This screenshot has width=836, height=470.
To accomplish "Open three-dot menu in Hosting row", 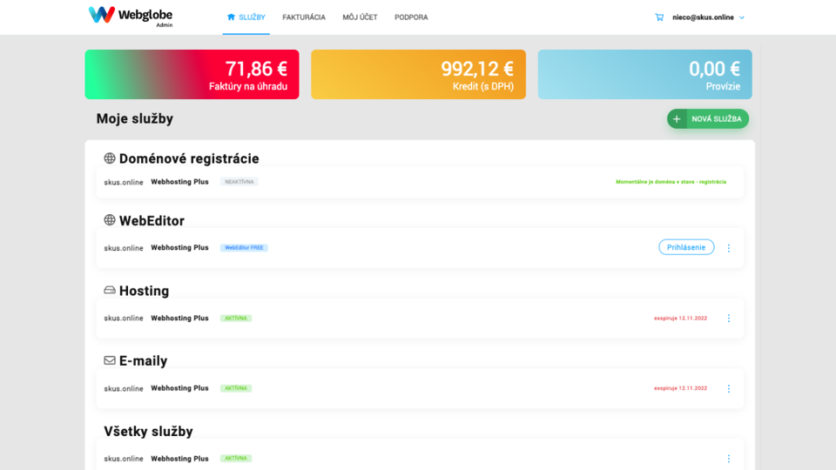I will (729, 319).
